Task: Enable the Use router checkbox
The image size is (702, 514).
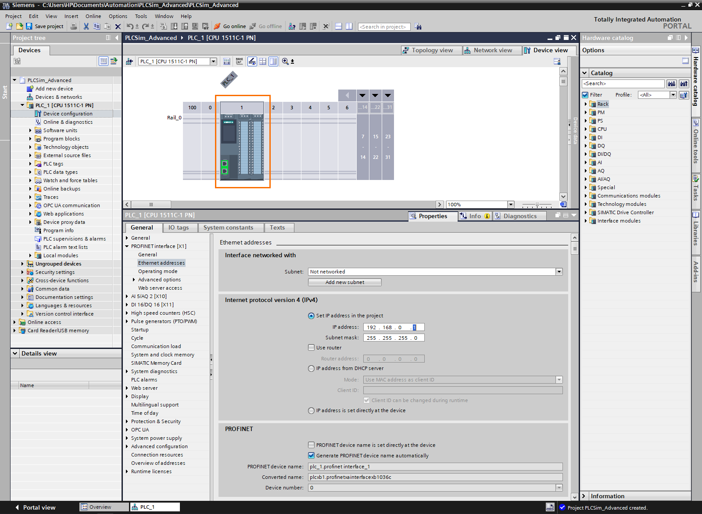Action: click(311, 348)
